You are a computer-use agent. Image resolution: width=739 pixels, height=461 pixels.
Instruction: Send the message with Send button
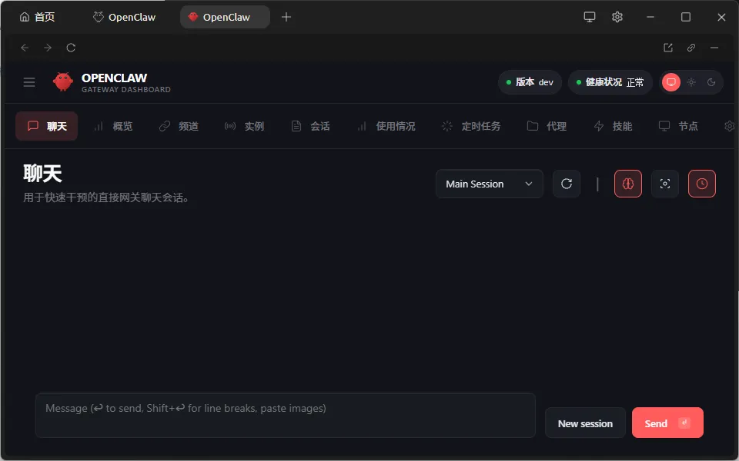[667, 423]
